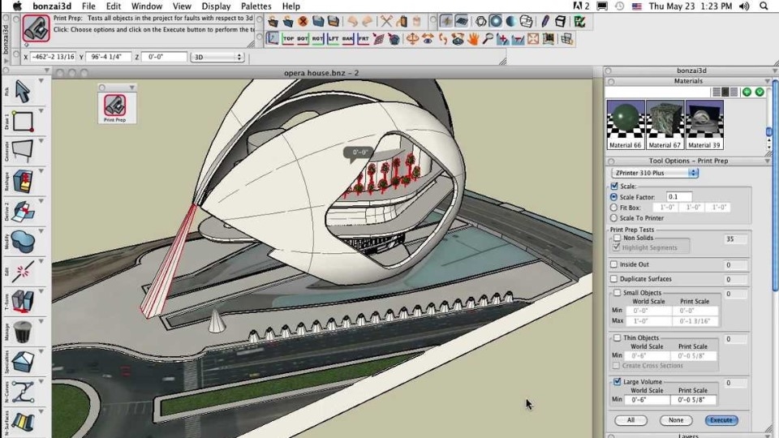Switch to Front view

364,38
